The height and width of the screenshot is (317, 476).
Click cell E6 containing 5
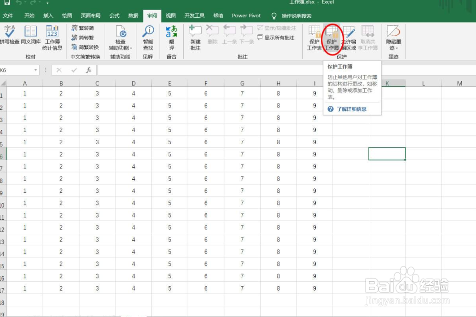170,154
